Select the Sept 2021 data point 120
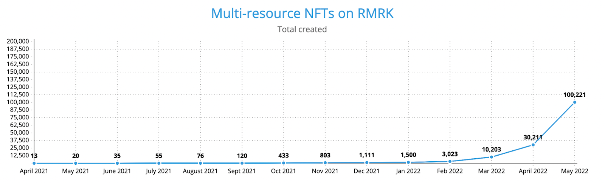Viewport: 605px width, 184px height. 242,163
